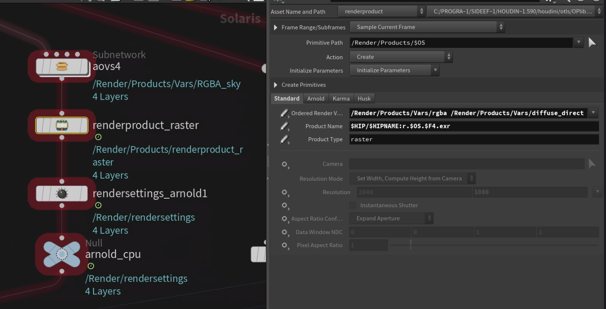Select the rendersettings_arnold1 node icon

(x=61, y=193)
